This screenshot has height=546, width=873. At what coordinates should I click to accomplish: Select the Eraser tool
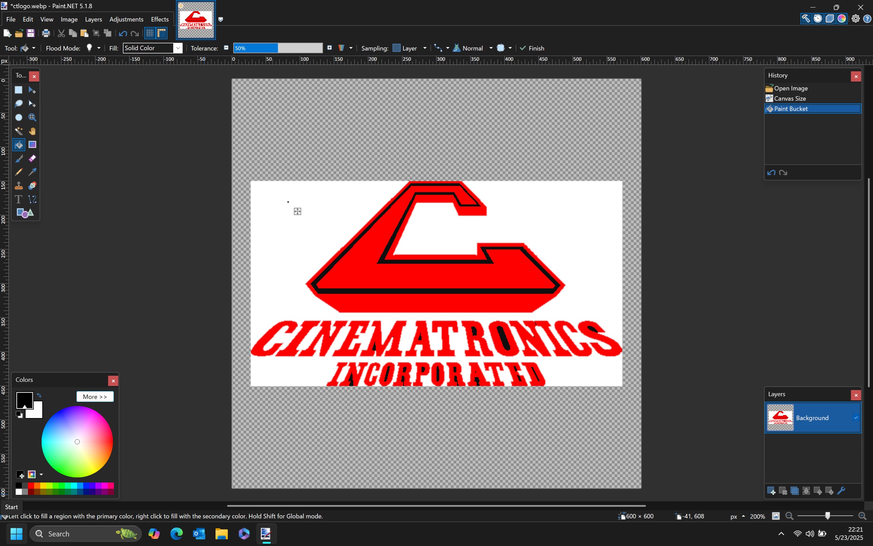click(x=32, y=159)
